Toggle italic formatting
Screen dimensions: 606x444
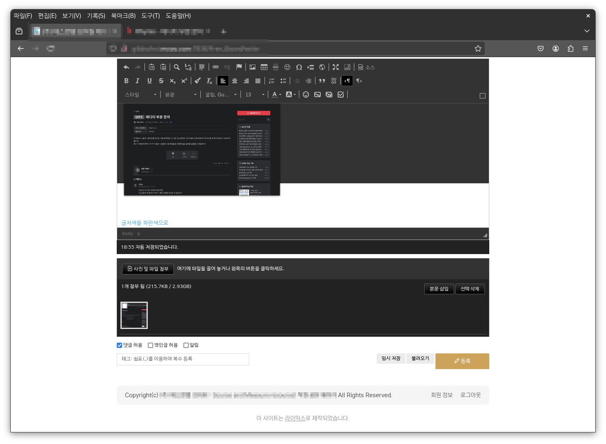(x=138, y=81)
